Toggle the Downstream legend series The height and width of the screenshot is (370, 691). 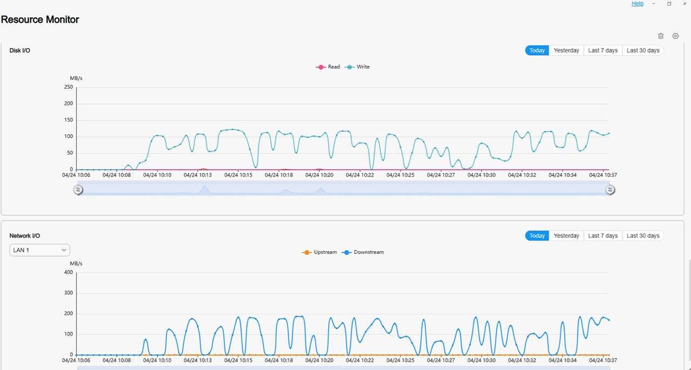[363, 252]
